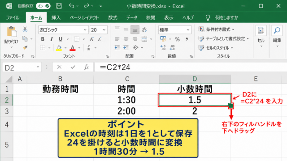This screenshot has width=287, height=161.
Task: Click the Insert Function fx button
Action: (x=87, y=67)
